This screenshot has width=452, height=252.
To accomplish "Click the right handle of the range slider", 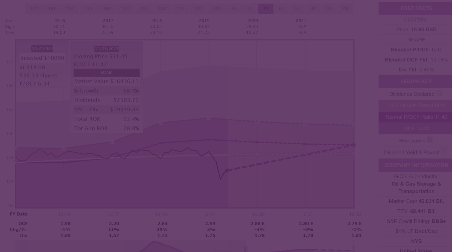I will pos(353,249).
